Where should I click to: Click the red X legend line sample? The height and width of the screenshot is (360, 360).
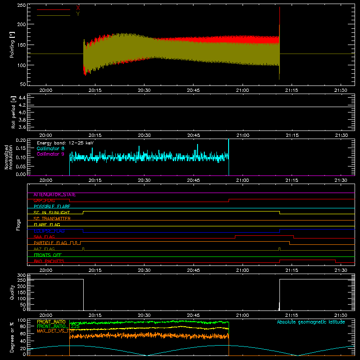point(54,9)
